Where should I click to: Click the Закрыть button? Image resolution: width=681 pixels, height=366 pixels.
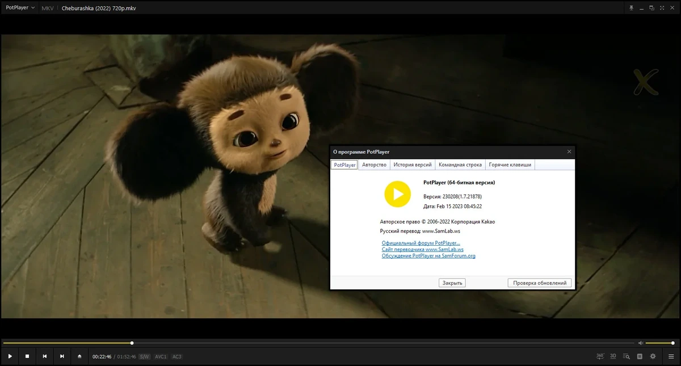click(452, 283)
